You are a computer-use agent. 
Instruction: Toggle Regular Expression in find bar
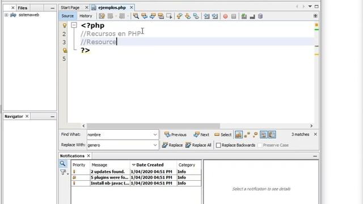[255, 135]
